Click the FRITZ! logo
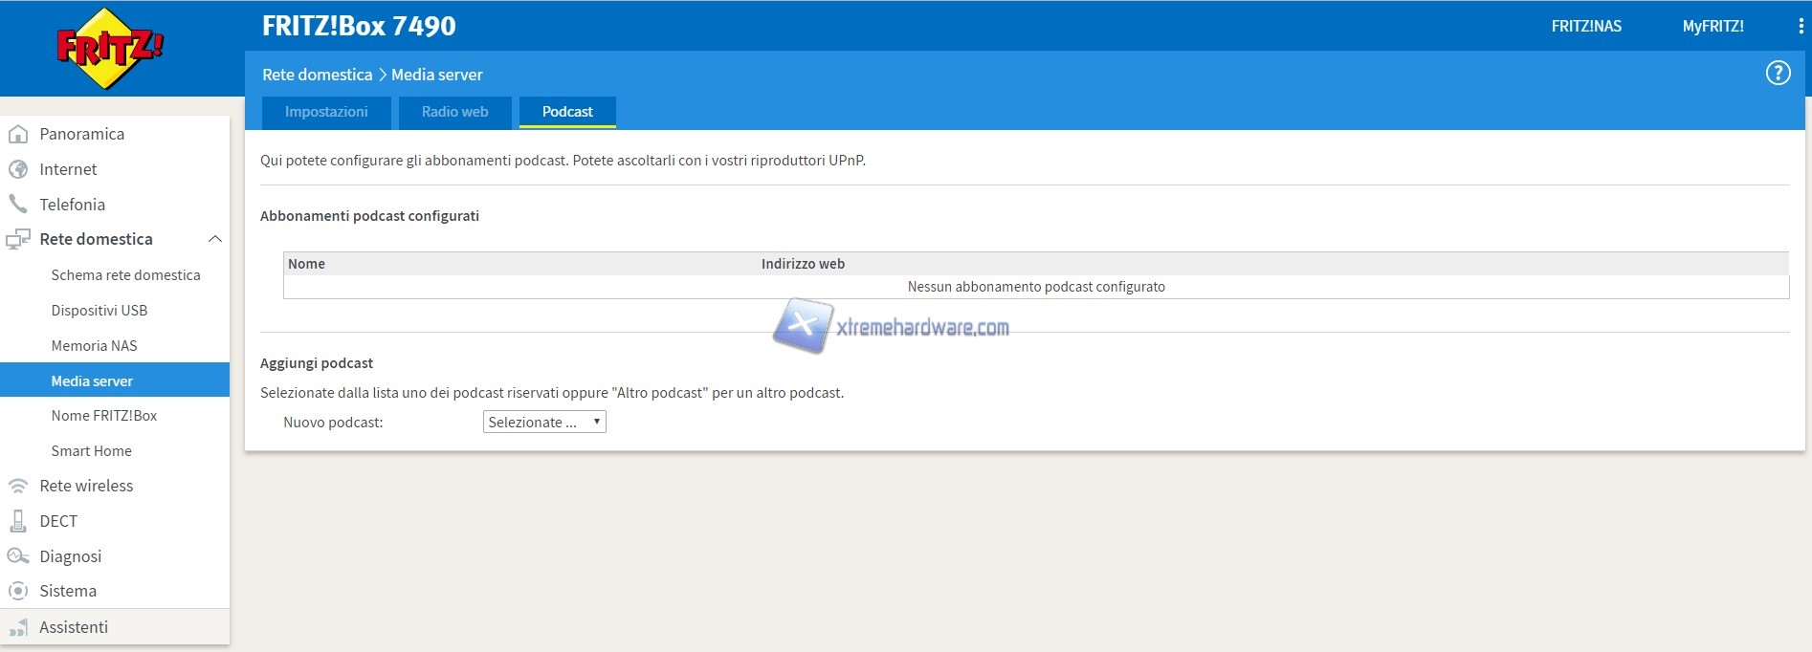Screen dimensions: 1812x652 [x=110, y=49]
